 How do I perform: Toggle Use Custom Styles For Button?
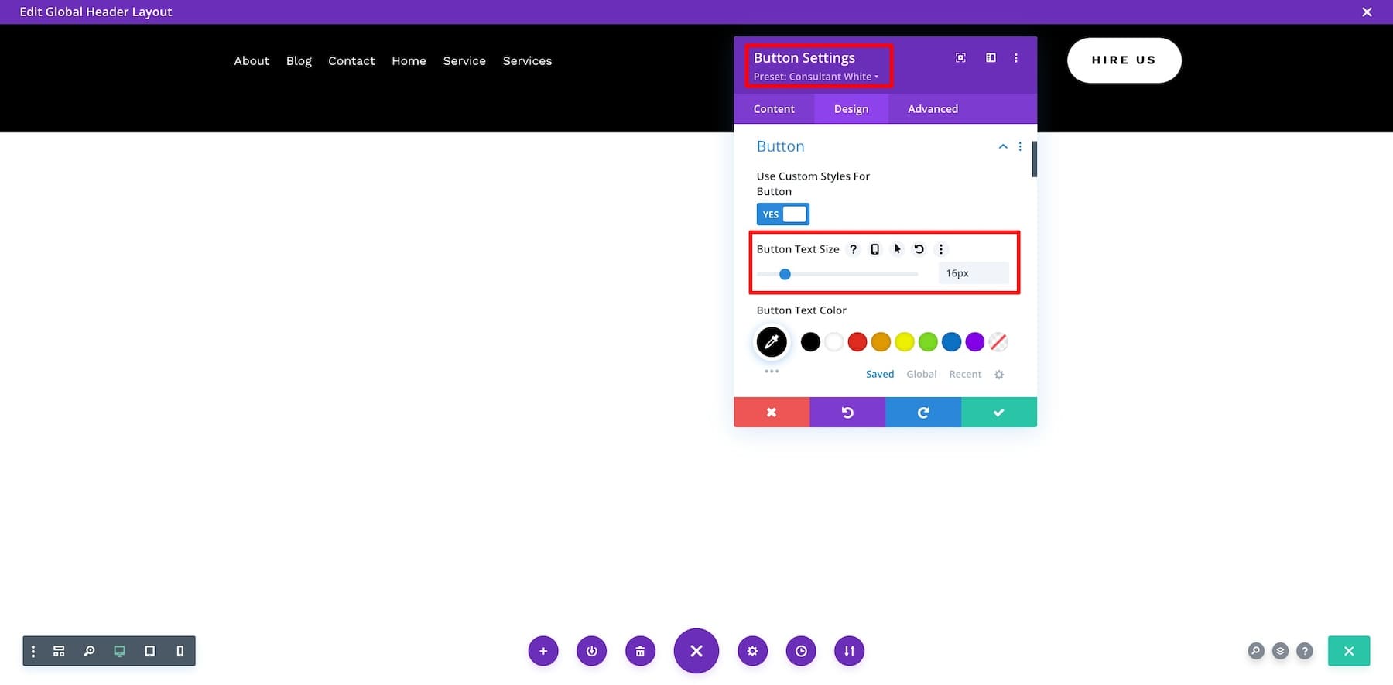coord(782,214)
